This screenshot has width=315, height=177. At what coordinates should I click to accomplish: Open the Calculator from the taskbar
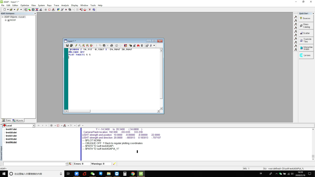point(125,174)
